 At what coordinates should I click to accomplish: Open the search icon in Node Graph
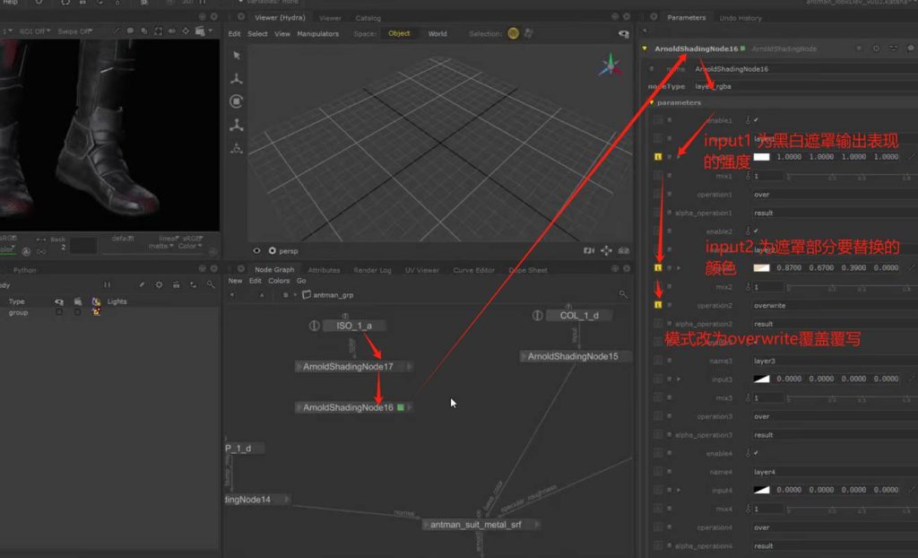click(x=624, y=293)
